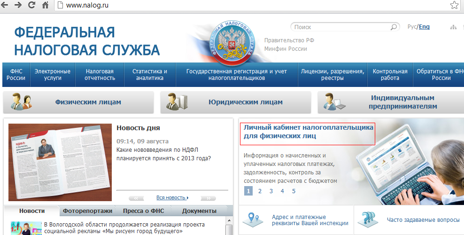Click the 09:14, 09 августа timestamp
464x235 pixels.
pyautogui.click(x=142, y=141)
